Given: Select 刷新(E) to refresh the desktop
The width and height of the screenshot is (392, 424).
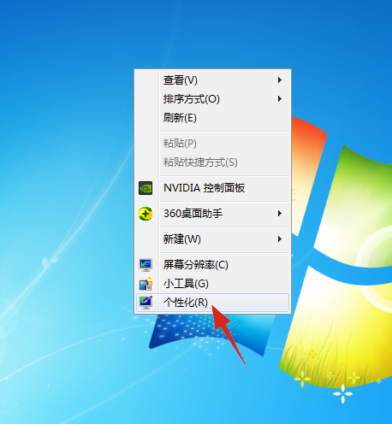Looking at the screenshot, I should coord(212,118).
